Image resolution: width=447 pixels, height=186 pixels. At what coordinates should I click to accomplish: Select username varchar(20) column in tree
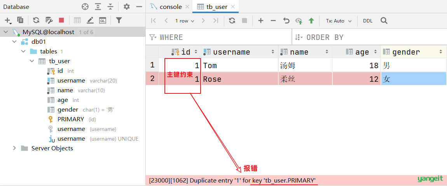pyautogui.click(x=82, y=81)
